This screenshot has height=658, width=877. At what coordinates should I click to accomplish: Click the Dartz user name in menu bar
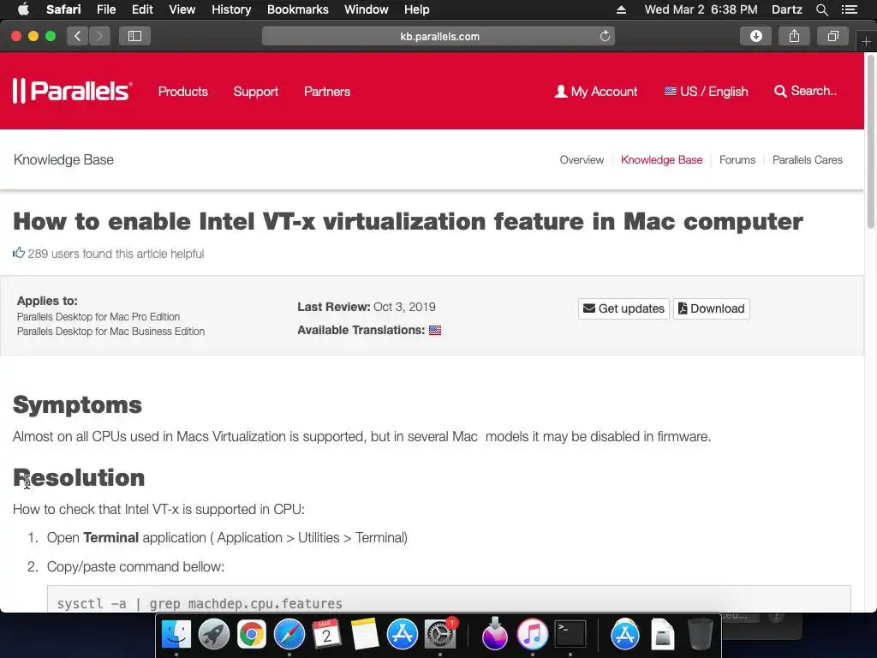point(786,9)
